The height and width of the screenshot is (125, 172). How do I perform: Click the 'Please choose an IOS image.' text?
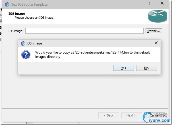click(35, 18)
